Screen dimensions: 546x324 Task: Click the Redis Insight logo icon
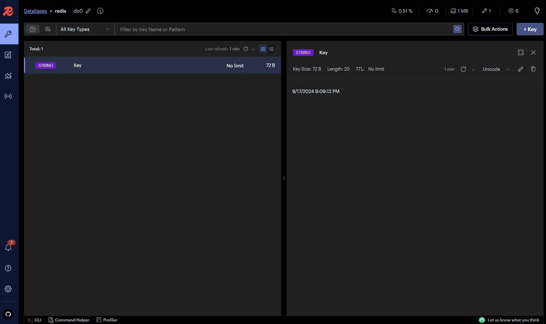(x=8, y=11)
